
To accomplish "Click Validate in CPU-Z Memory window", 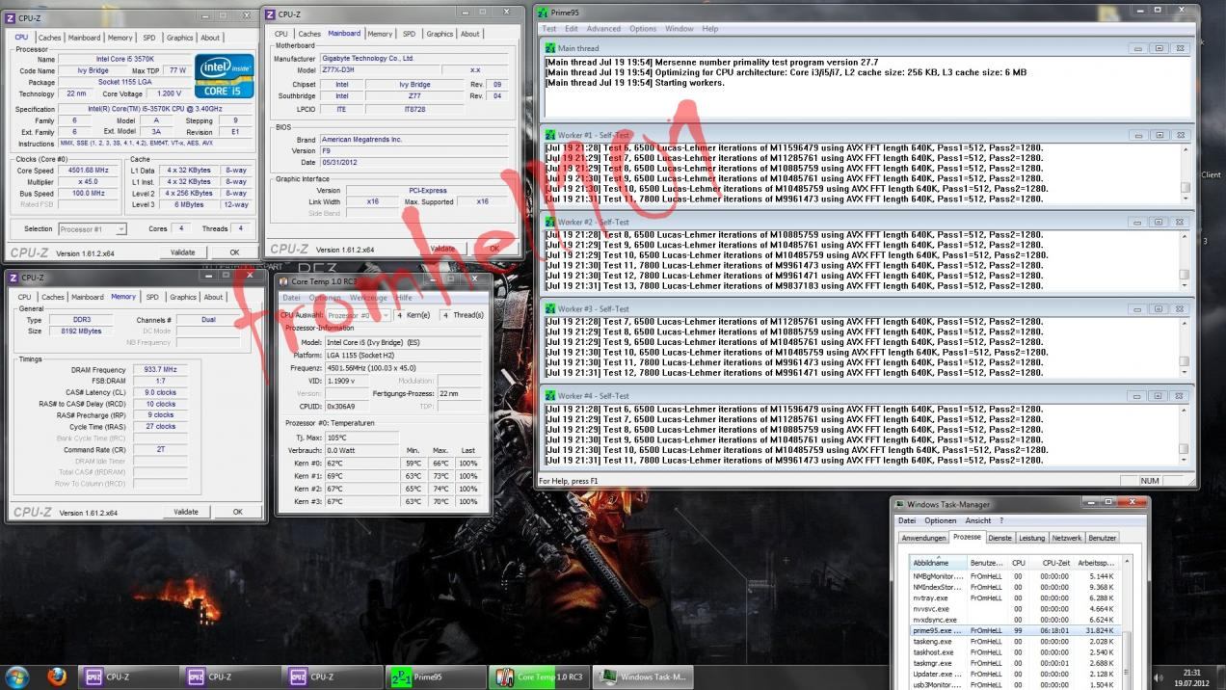I will click(x=186, y=512).
